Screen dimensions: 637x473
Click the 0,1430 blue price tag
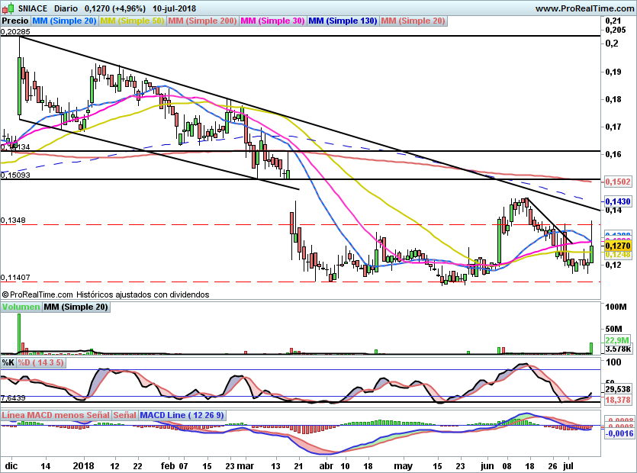pos(616,201)
